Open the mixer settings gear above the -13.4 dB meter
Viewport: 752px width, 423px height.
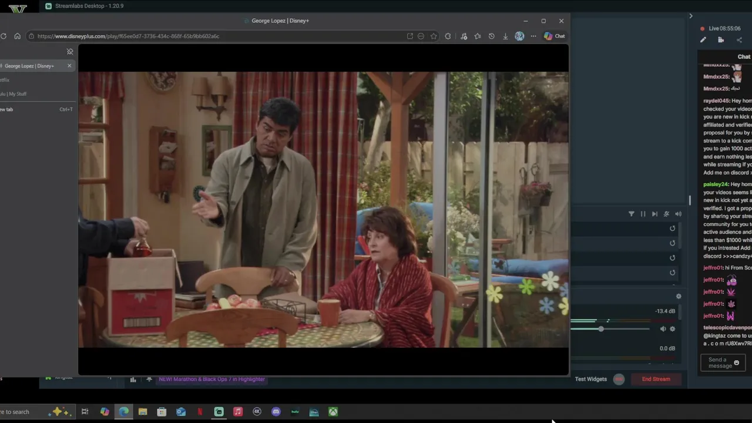point(679,296)
